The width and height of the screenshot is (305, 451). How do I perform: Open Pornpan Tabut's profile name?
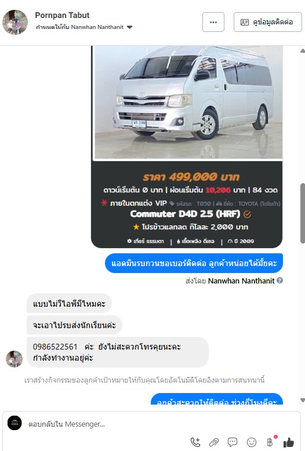[62, 15]
